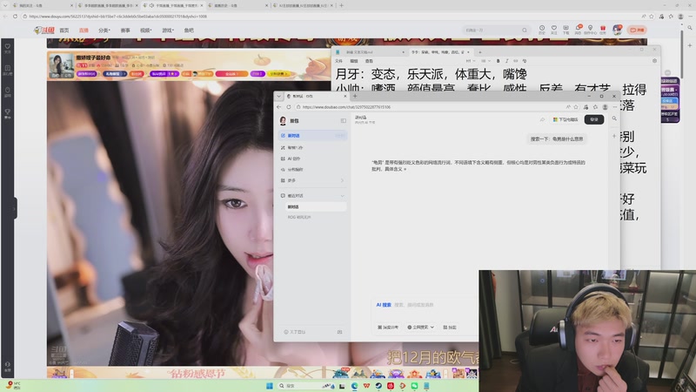Click the search magnifier in Doubao right rail
The width and height of the screenshot is (696, 392).
(614, 118)
